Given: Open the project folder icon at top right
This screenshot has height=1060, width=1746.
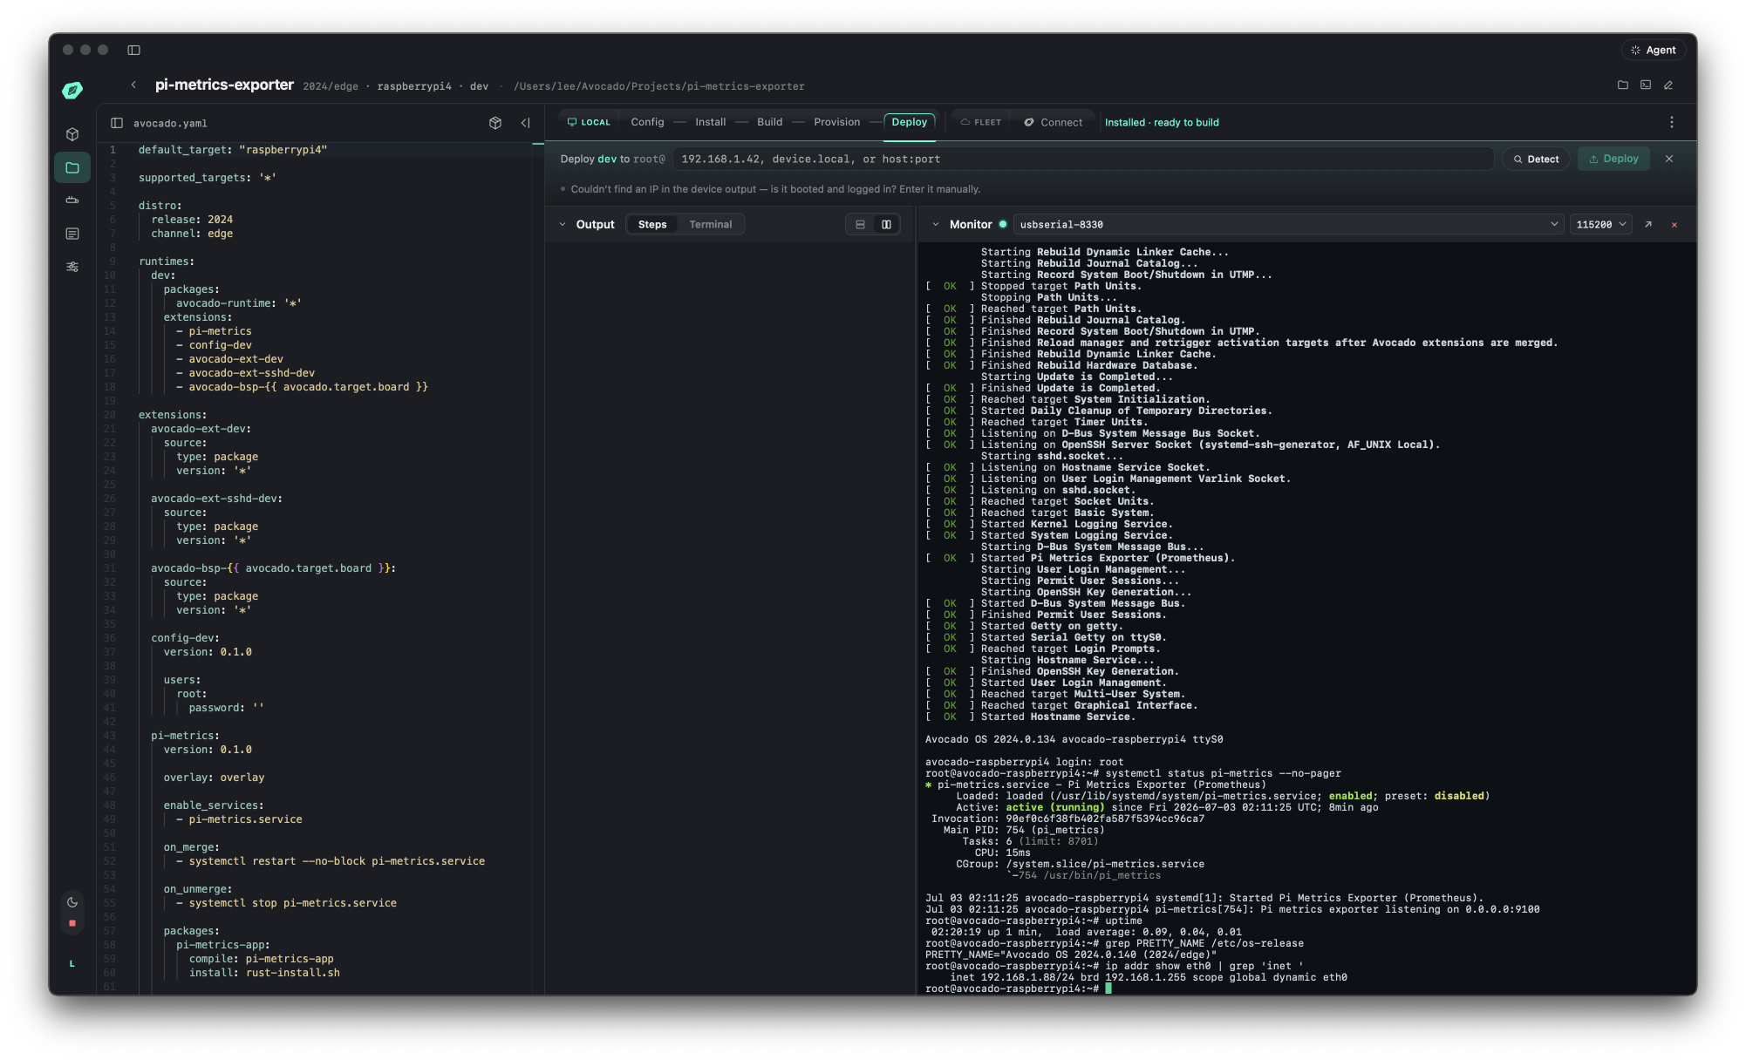Looking at the screenshot, I should (x=1623, y=85).
